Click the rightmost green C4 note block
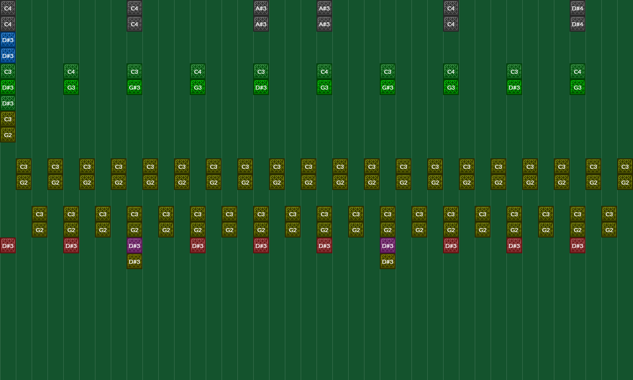Viewport: 633px width, 380px height. tap(578, 72)
